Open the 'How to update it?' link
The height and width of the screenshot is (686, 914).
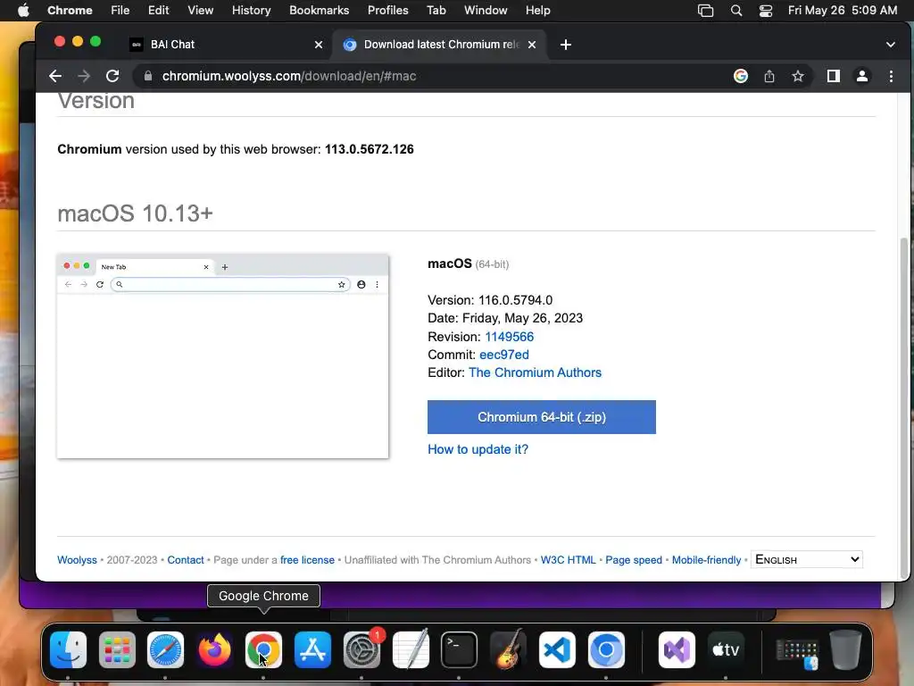(x=478, y=449)
